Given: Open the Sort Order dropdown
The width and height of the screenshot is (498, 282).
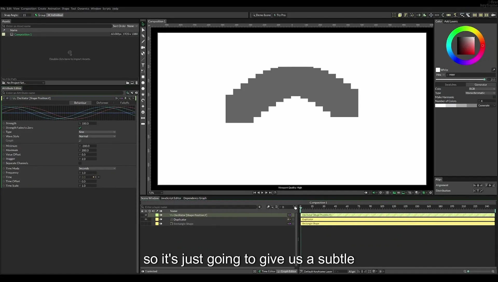Looking at the screenshot, I should (132, 26).
